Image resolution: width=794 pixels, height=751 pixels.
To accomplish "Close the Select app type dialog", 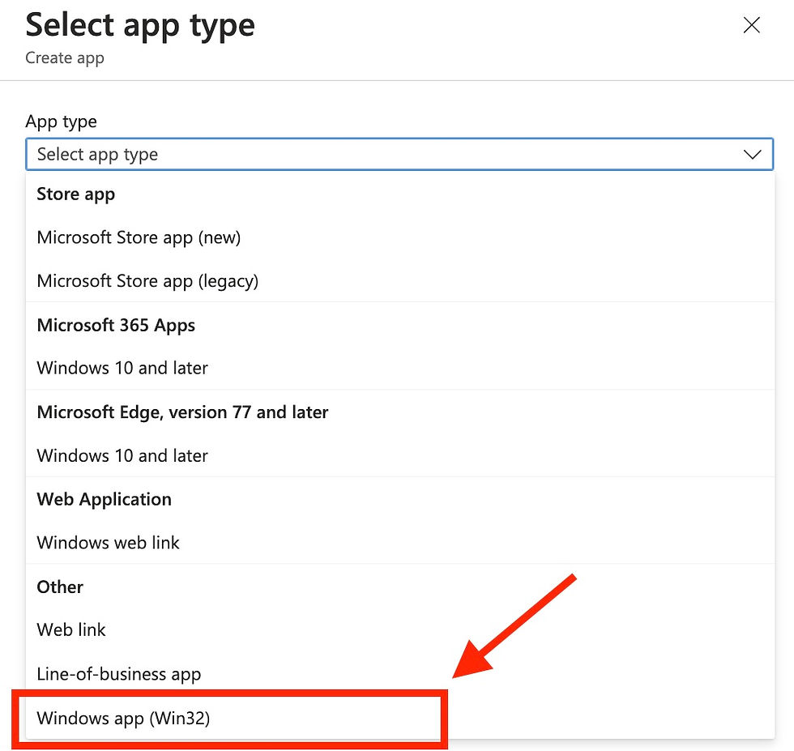I will (751, 25).
